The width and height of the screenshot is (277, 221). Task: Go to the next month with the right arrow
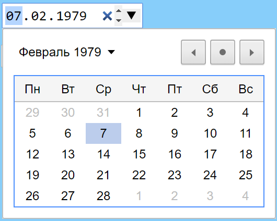click(252, 52)
